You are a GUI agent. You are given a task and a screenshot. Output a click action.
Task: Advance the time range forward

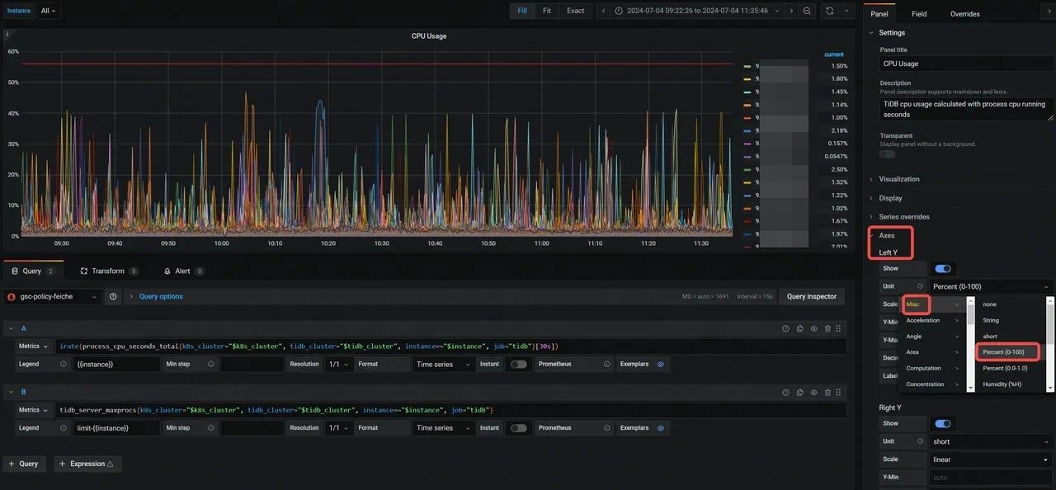point(791,11)
